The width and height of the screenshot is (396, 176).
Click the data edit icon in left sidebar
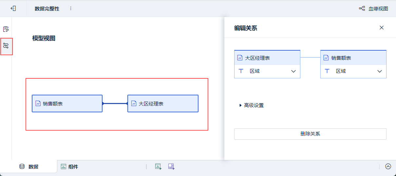click(6, 29)
